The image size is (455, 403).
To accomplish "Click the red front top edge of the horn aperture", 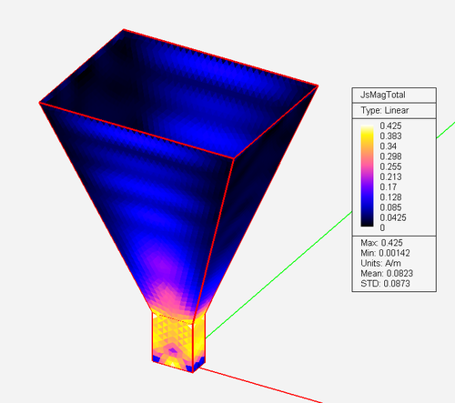I will [x=136, y=130].
